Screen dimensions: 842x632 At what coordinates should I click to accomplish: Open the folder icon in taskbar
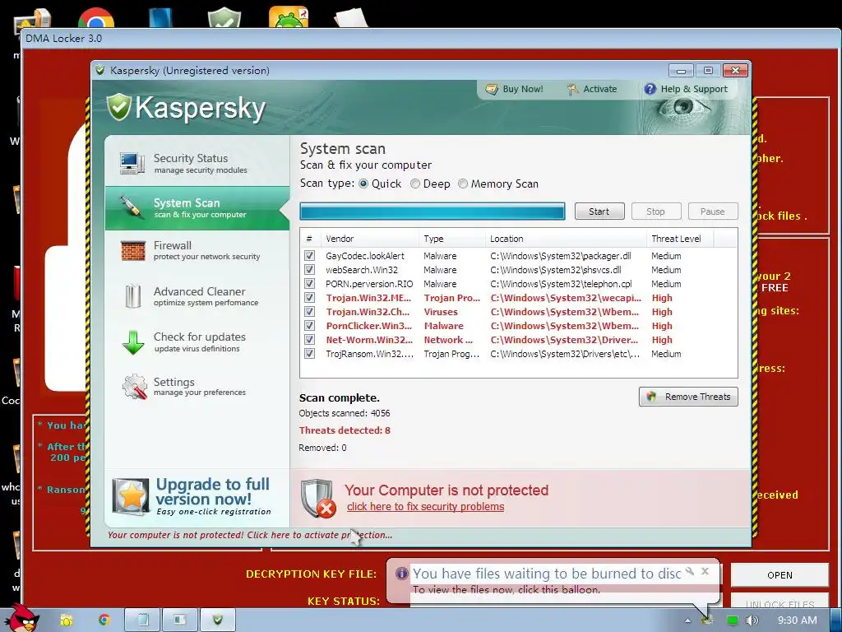(66, 620)
